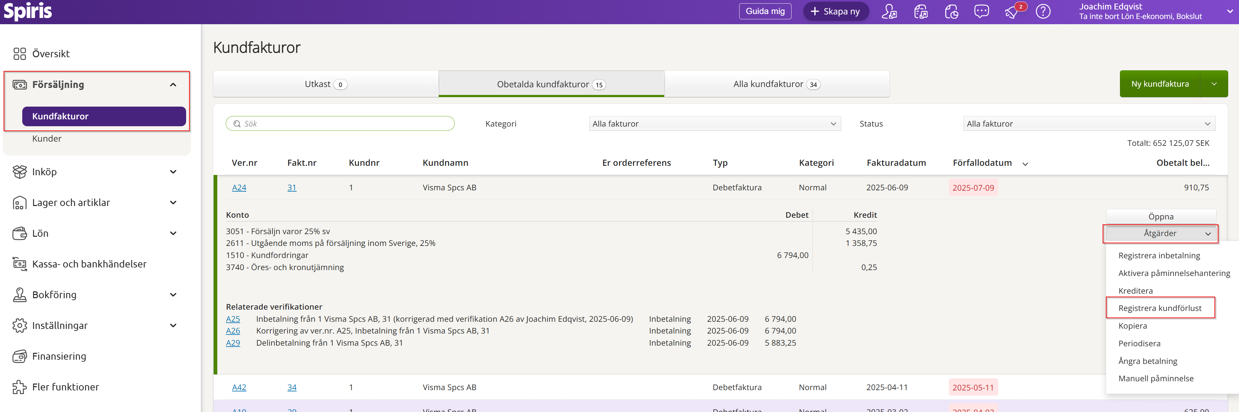Choose Kreditera from Åtgärder menu
1239x412 pixels.
(1135, 291)
